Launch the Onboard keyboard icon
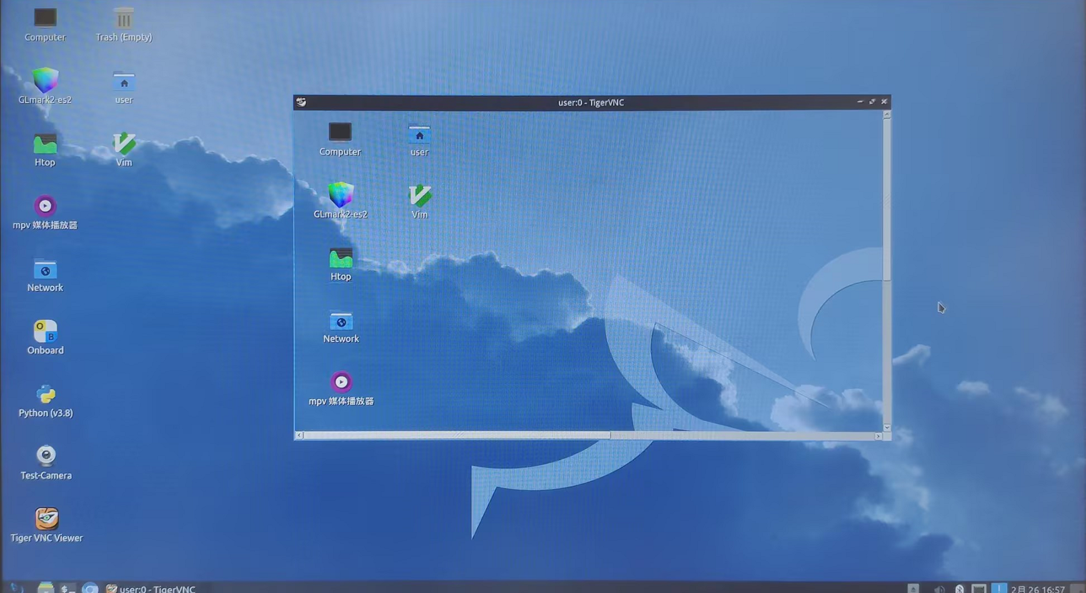Viewport: 1086px width, 593px height. tap(46, 338)
